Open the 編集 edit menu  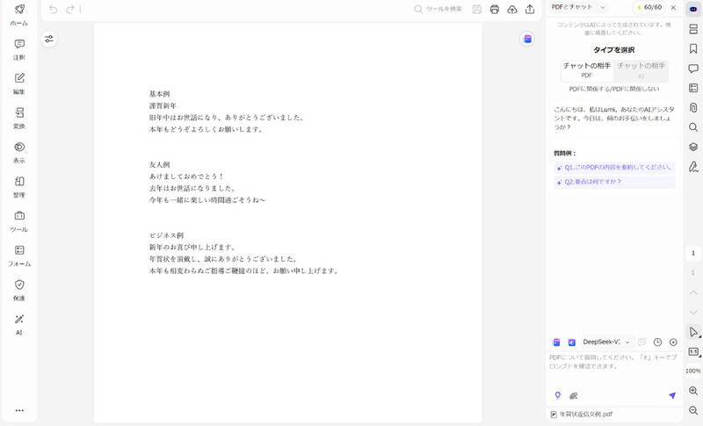[x=18, y=82]
